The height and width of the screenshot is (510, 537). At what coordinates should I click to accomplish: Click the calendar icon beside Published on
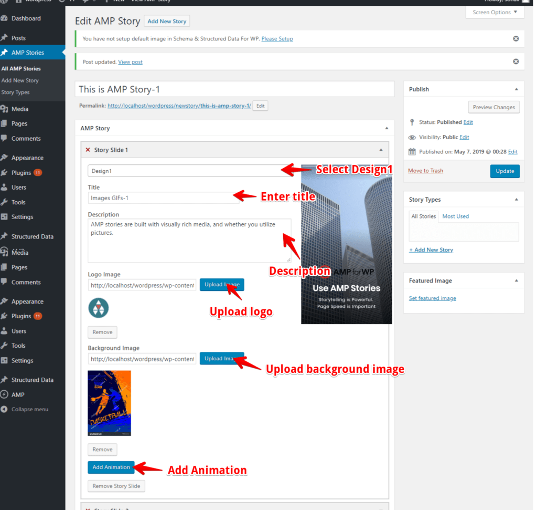coord(412,152)
